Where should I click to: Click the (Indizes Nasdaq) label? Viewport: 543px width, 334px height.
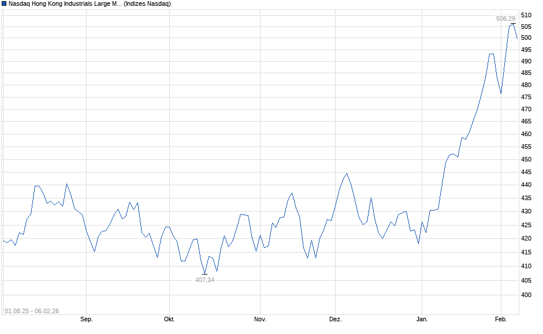147,3
